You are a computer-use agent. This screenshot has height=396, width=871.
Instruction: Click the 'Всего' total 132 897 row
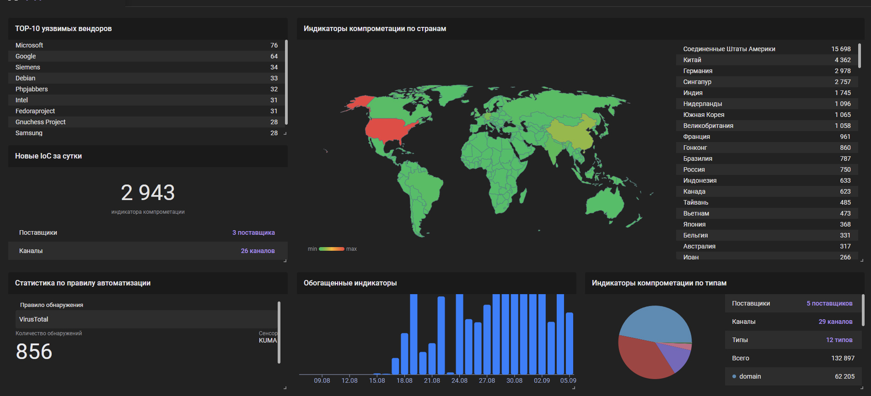tap(793, 358)
